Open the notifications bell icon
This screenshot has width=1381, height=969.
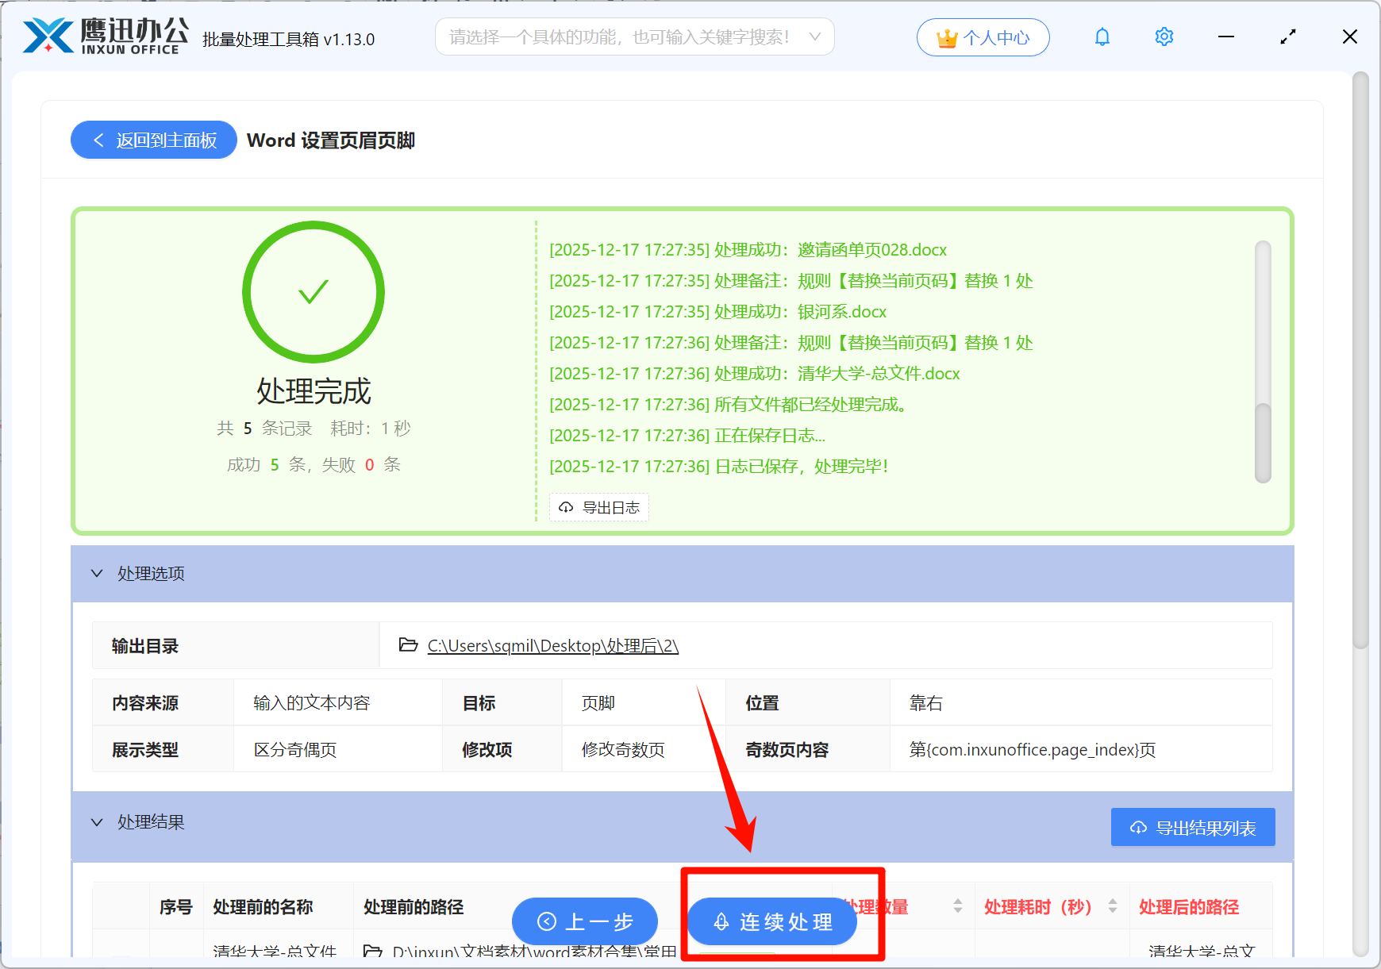pyautogui.click(x=1102, y=37)
